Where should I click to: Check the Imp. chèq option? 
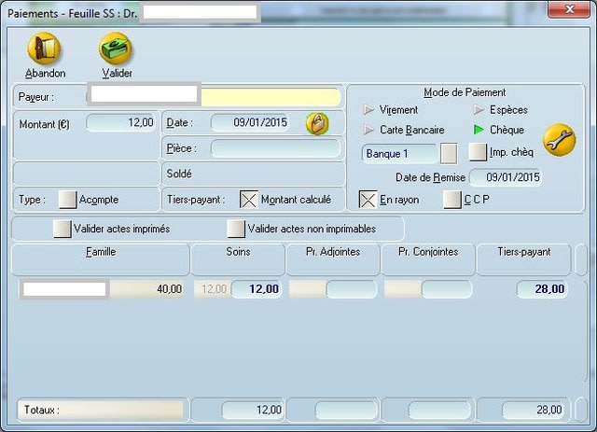click(x=478, y=152)
